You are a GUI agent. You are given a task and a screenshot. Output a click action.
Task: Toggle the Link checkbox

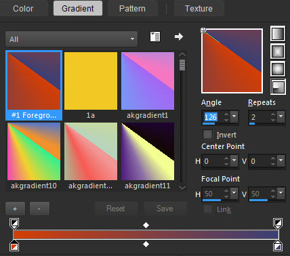[x=207, y=209]
